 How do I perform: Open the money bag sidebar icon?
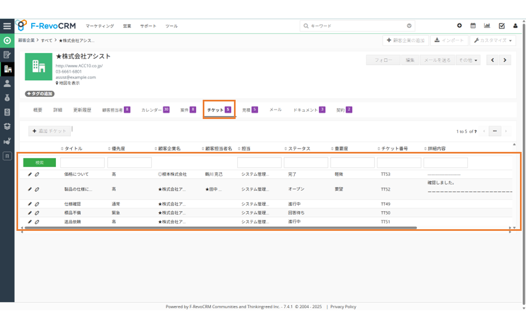[7, 98]
